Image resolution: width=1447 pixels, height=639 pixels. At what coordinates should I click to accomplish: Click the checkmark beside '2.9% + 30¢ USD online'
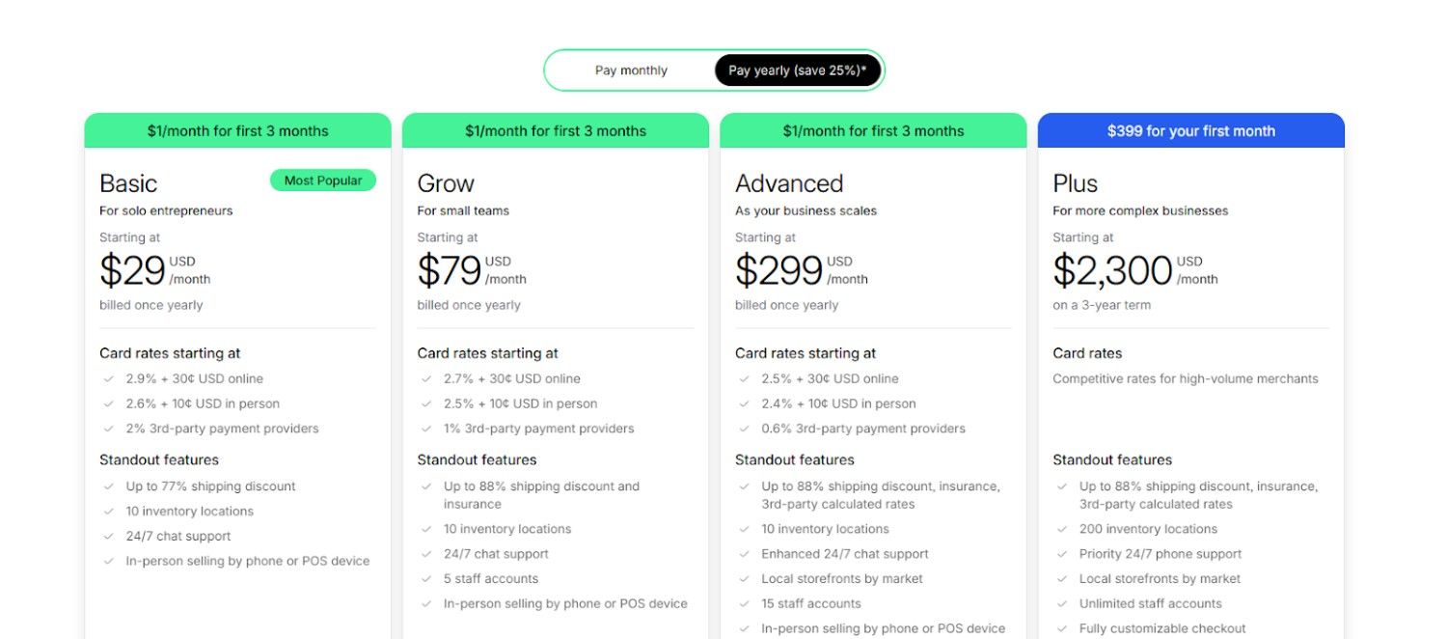[x=109, y=378]
